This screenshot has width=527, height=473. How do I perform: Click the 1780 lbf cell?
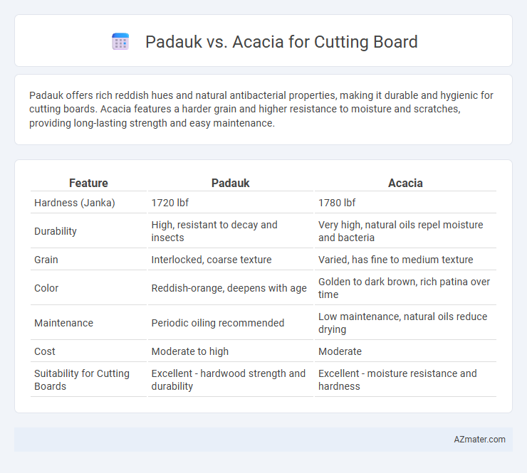tap(337, 203)
